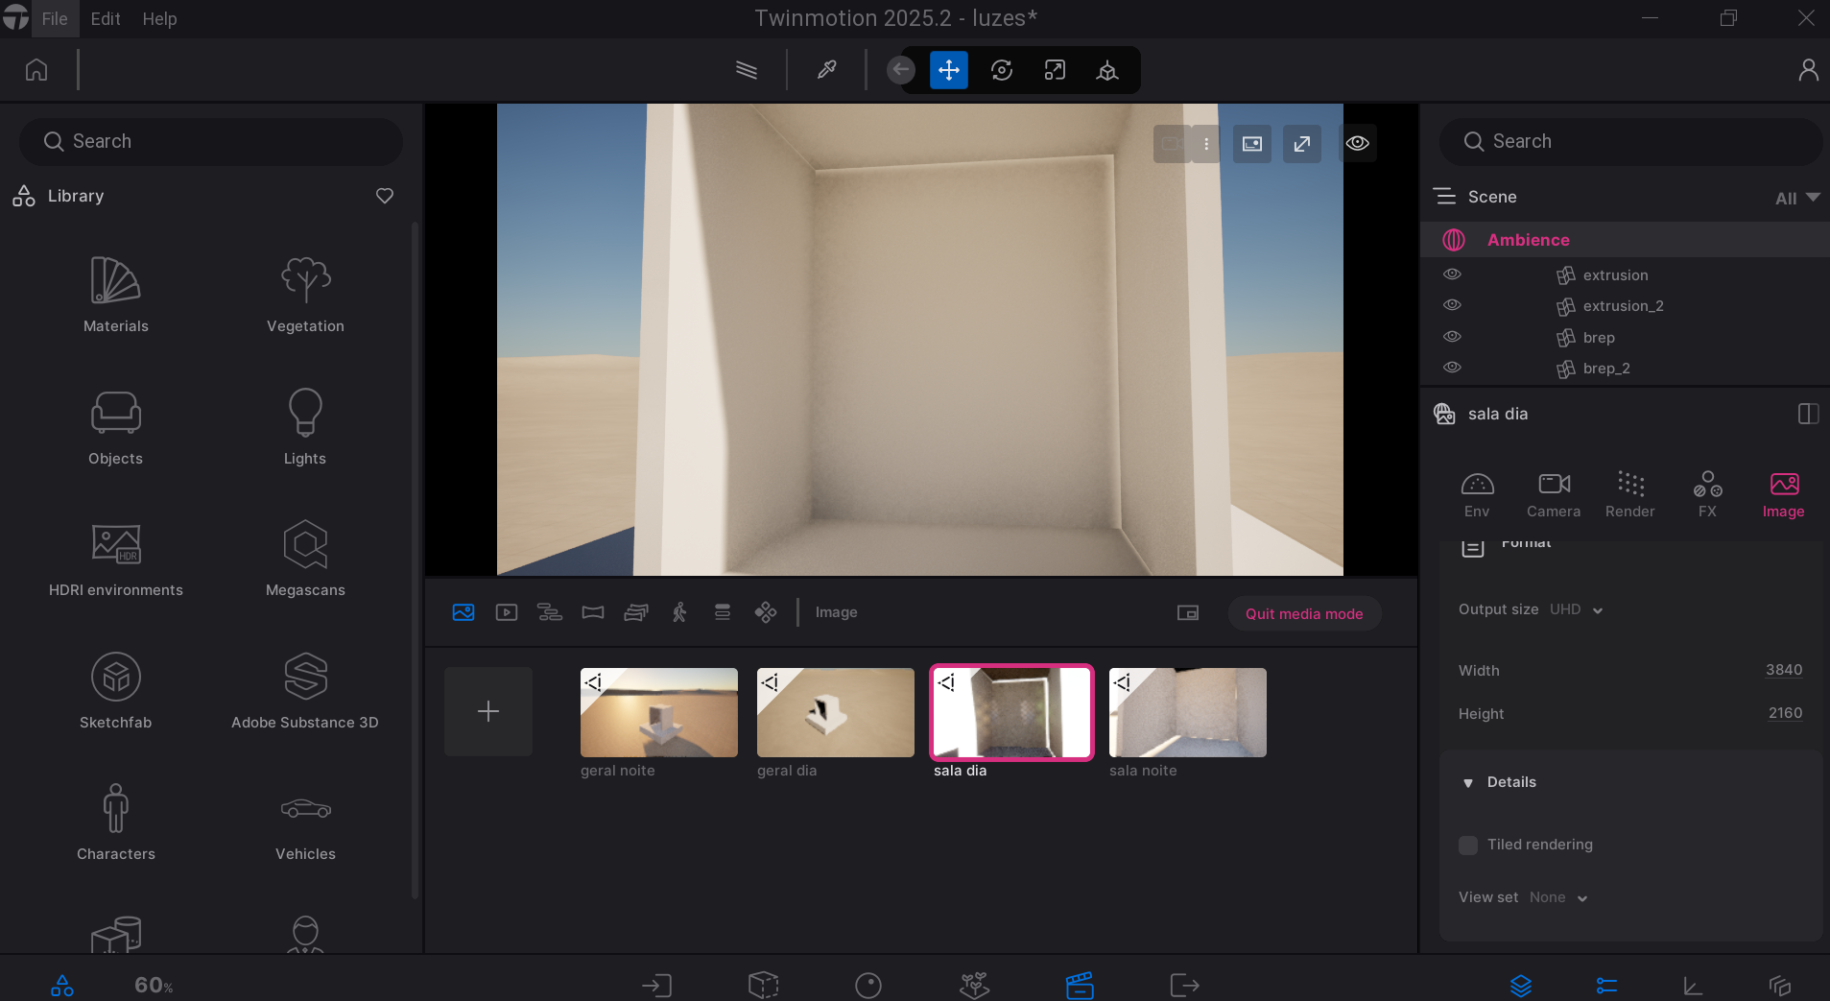Click the Export icon in bottom bar
Viewport: 1830px width, 1001px height.
pos(1184,985)
